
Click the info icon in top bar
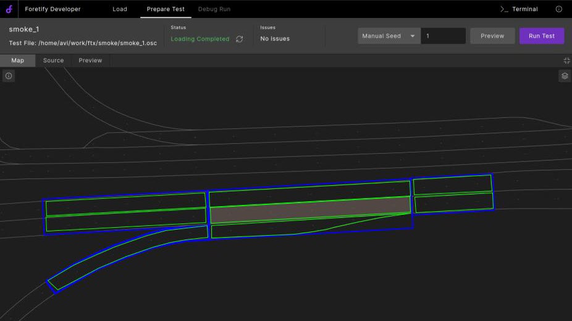(559, 9)
